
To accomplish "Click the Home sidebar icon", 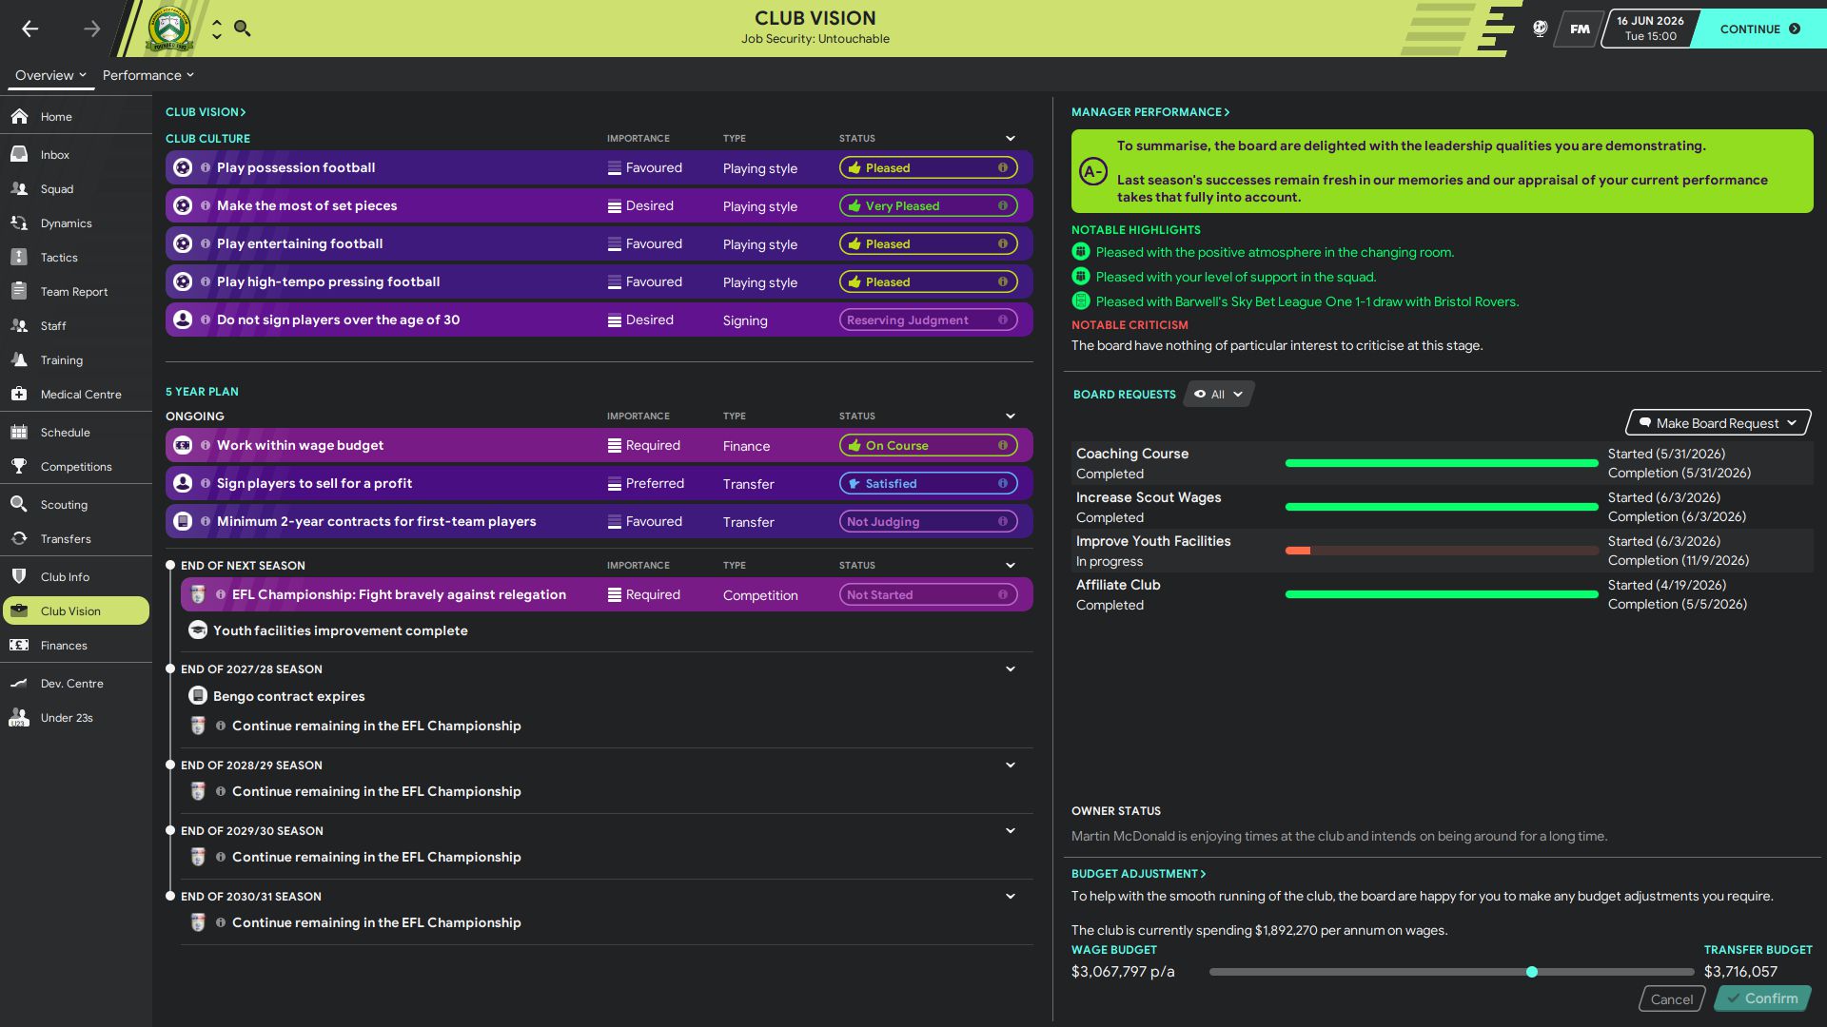I will click(19, 116).
